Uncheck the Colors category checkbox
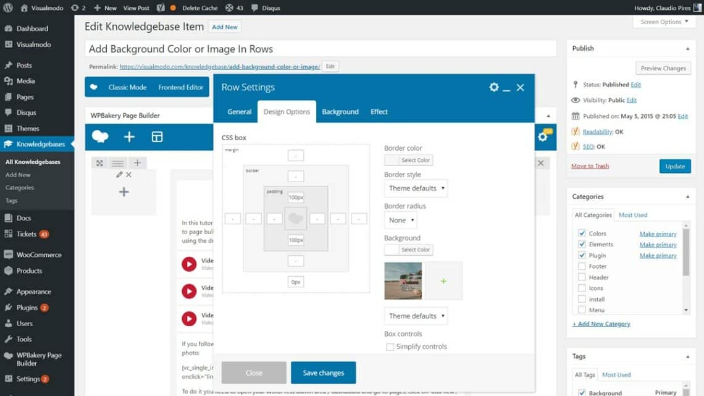This screenshot has height=396, width=704. pos(582,234)
